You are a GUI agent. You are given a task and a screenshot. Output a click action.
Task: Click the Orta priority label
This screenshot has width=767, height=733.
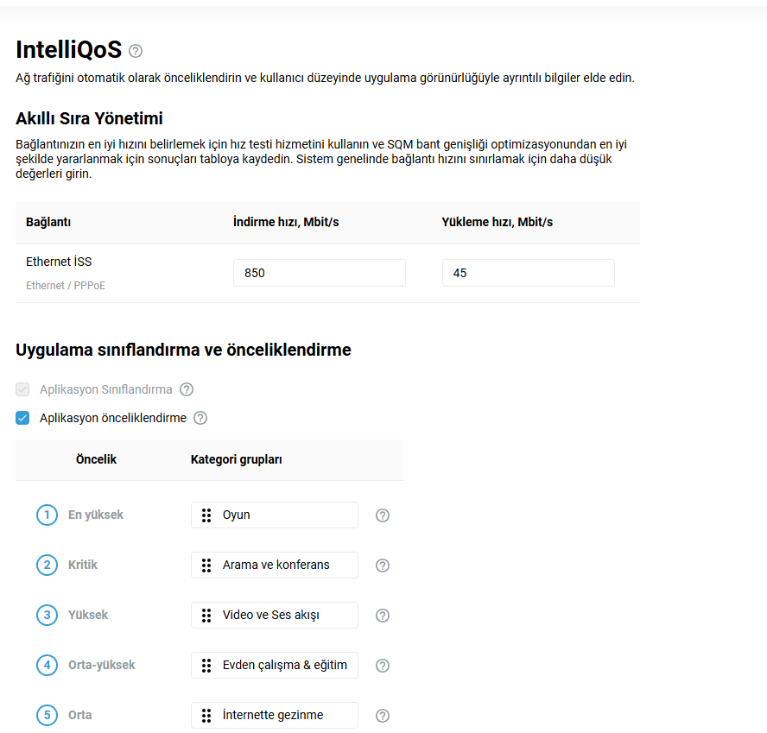(x=79, y=716)
